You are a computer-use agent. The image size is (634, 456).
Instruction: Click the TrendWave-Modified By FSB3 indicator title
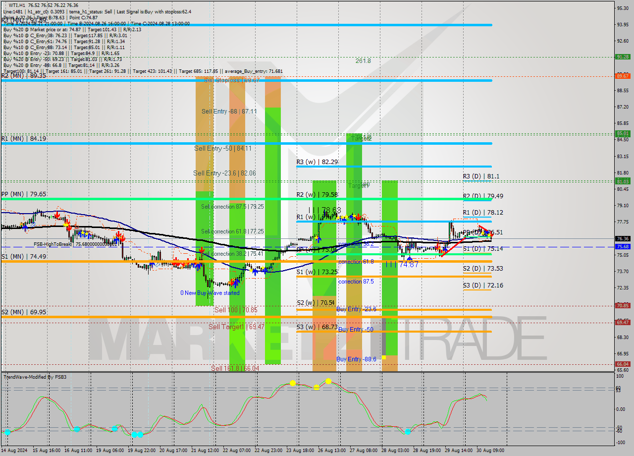point(35,377)
